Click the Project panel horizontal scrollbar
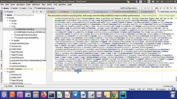This screenshot has height=99, width=177. pyautogui.click(x=17, y=84)
